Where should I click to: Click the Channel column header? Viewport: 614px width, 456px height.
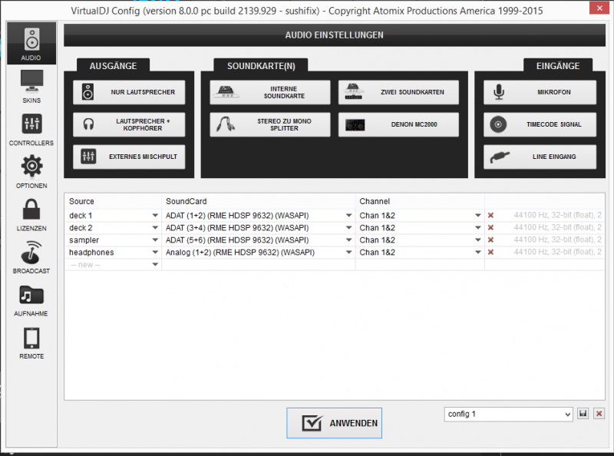pyautogui.click(x=420, y=201)
